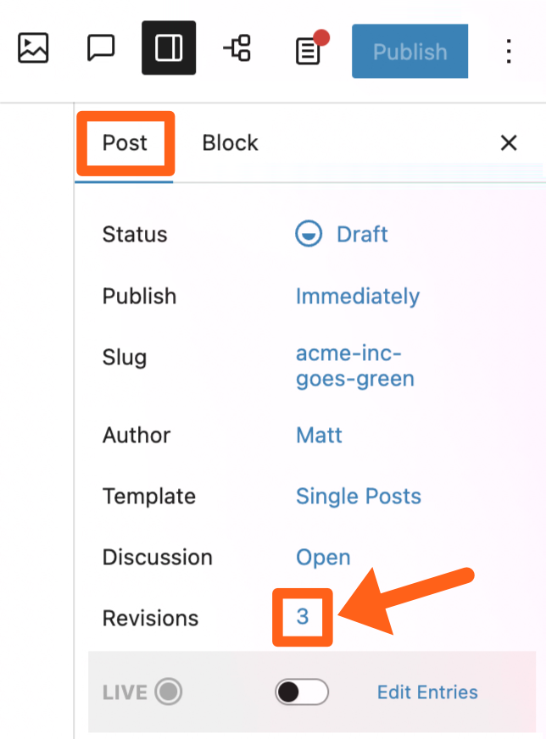The image size is (546, 739).
Task: Switch to the Post tab
Action: (x=125, y=143)
